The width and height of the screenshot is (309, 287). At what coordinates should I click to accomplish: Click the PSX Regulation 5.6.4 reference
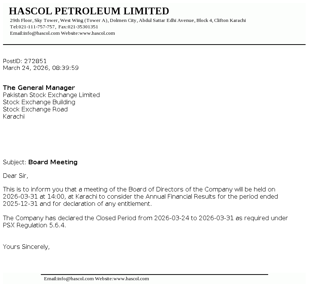pyautogui.click(x=34, y=225)
